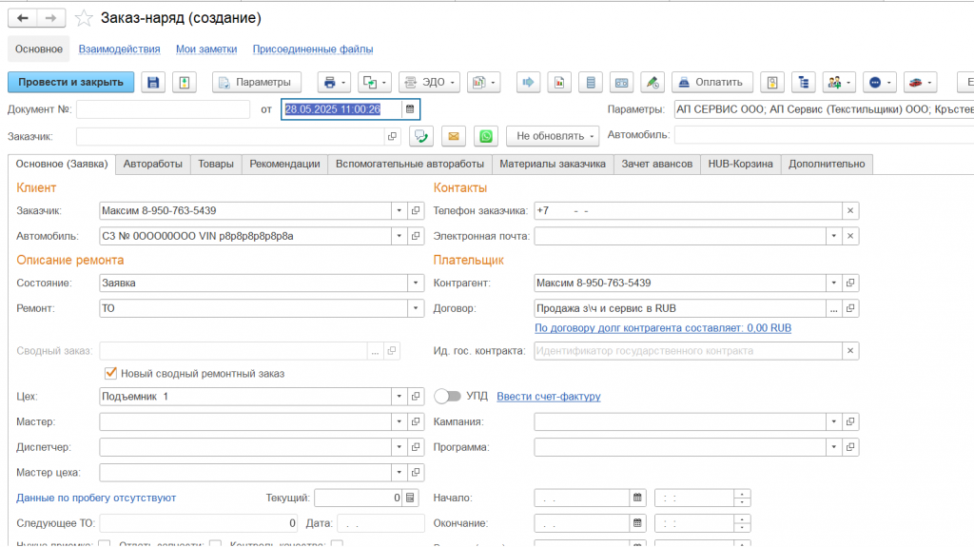Click the Ввести счет-фактуру link
The width and height of the screenshot is (974, 547).
(x=548, y=397)
